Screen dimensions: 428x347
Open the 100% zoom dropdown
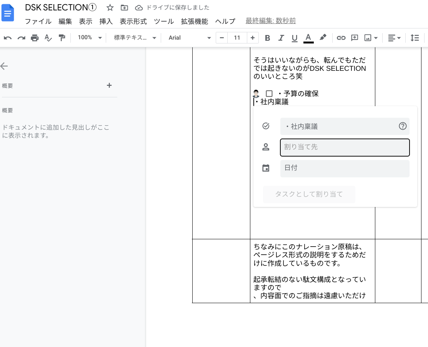click(90, 38)
